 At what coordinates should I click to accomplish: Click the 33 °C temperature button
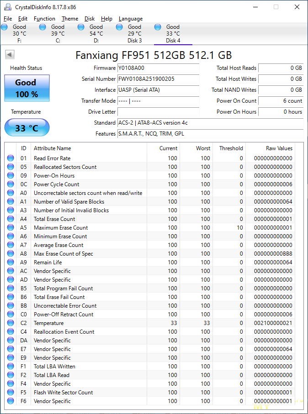pyautogui.click(x=27, y=128)
